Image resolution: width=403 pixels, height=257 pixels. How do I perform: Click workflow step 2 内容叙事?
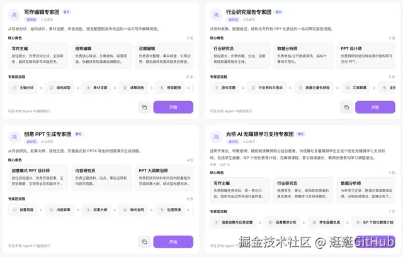tap(60, 210)
